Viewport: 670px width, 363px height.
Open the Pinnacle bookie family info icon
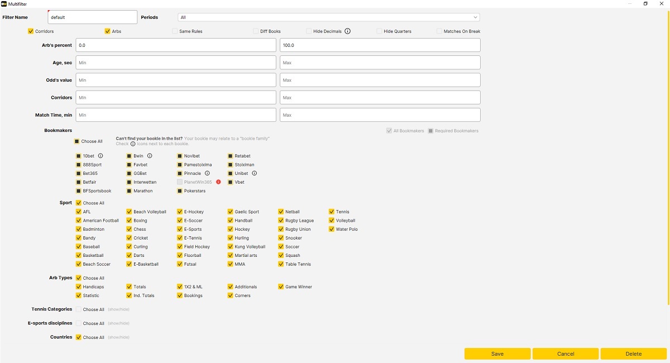pos(207,174)
